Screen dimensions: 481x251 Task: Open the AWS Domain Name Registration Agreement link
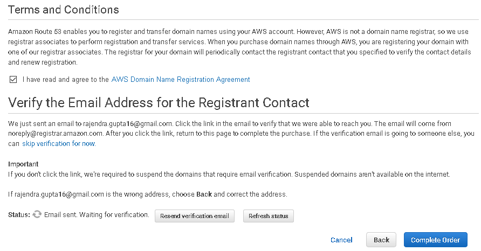click(181, 80)
